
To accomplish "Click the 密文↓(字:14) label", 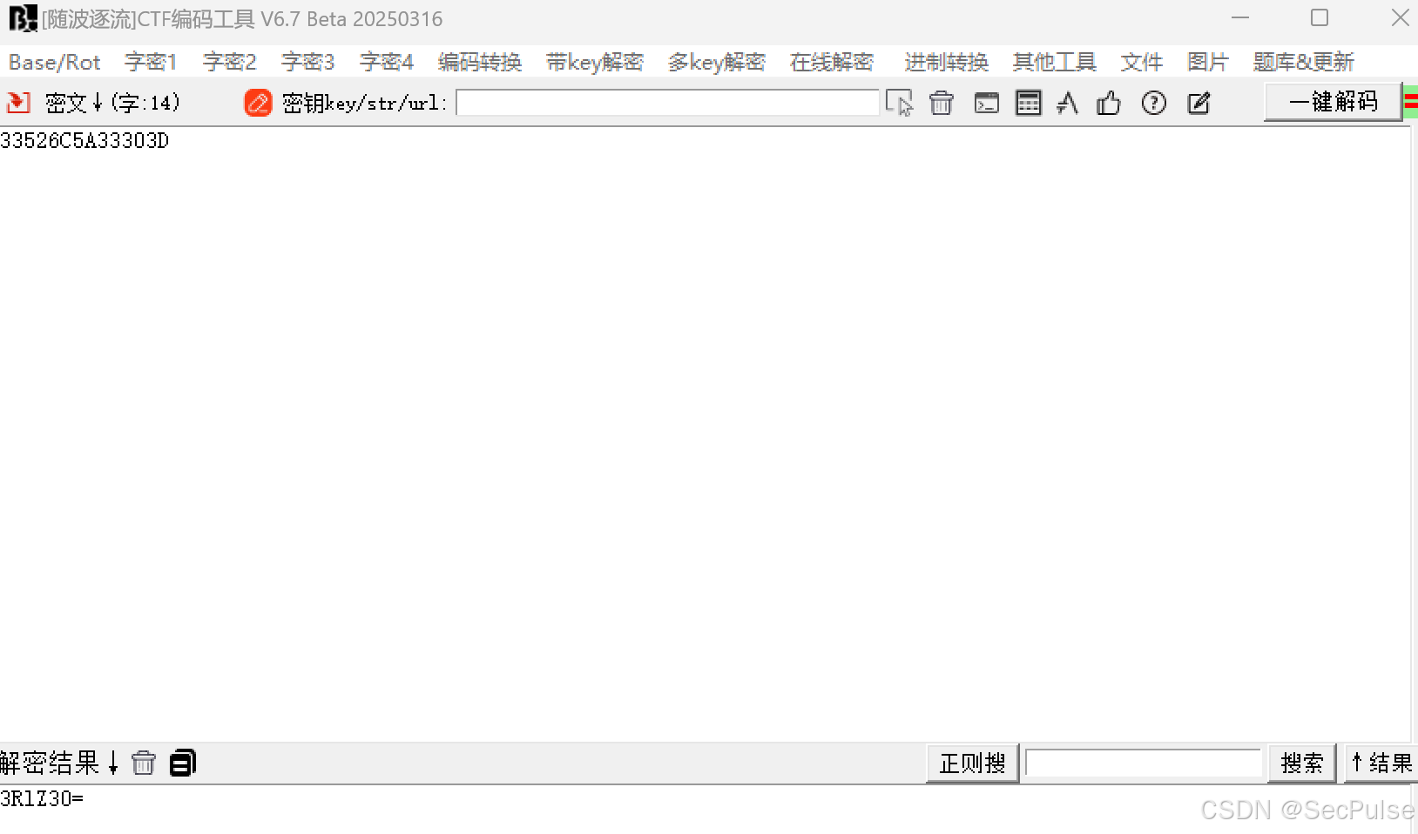I will [x=112, y=103].
